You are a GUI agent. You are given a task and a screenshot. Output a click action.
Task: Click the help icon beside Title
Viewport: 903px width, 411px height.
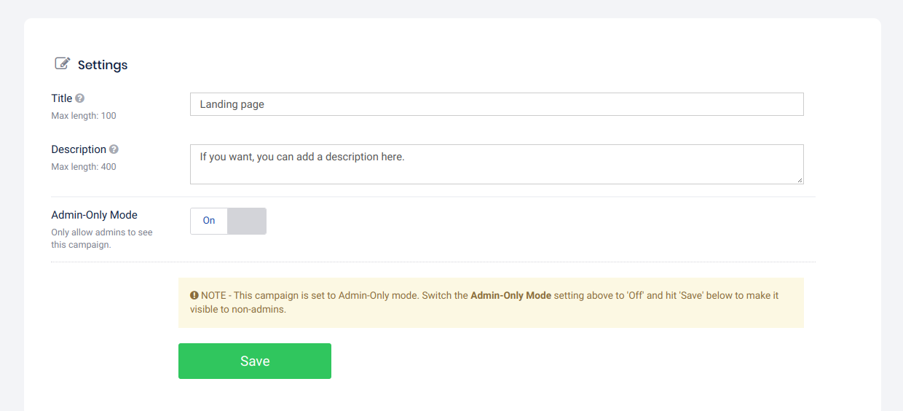[x=80, y=98]
